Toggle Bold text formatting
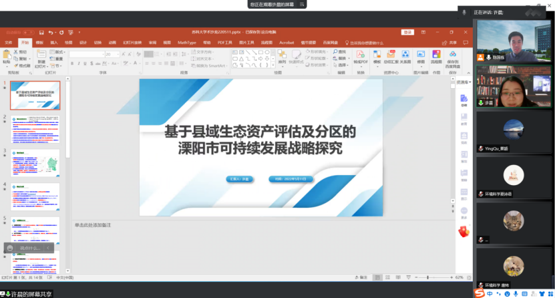 (x=71, y=64)
